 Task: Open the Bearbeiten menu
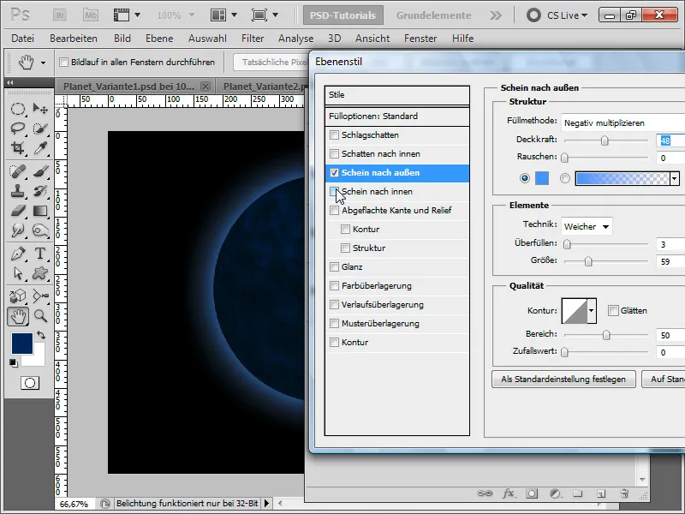pyautogui.click(x=74, y=39)
